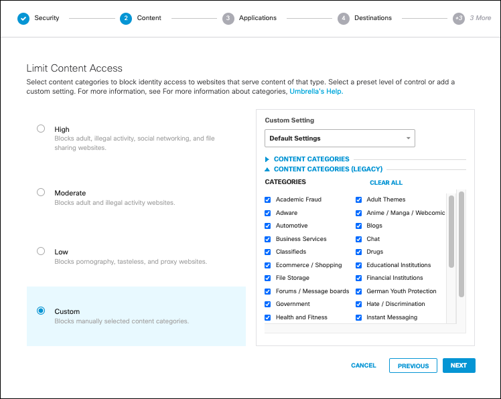Viewport: 501px width, 399px height.
Task: Uncheck the Government checkbox
Action: (268, 305)
